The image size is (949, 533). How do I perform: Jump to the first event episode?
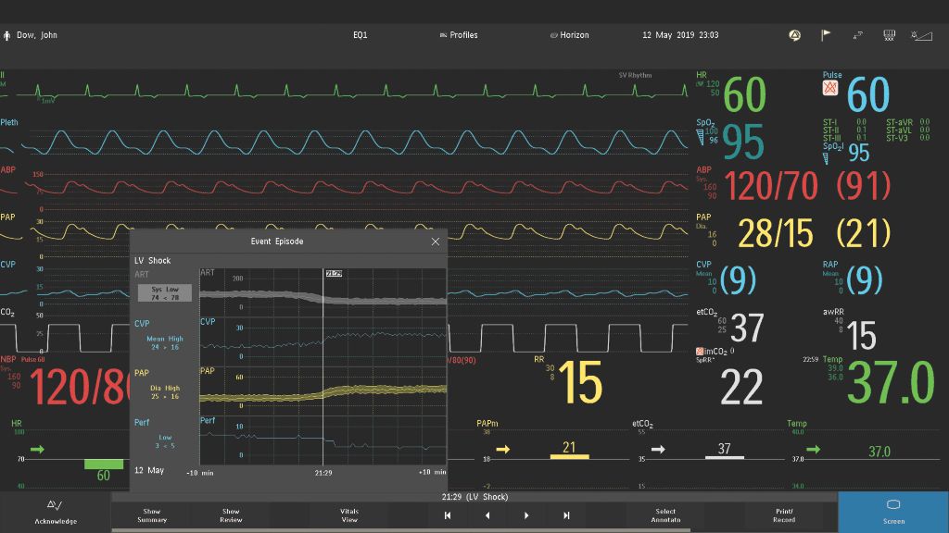click(x=448, y=515)
